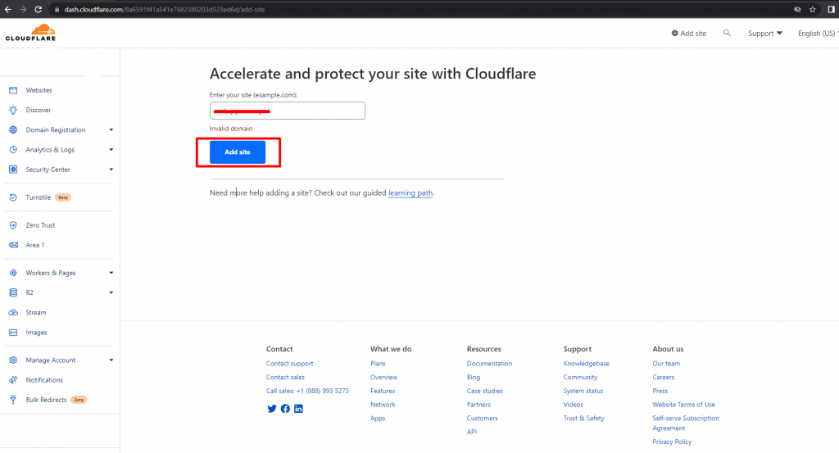Open the Support dropdown in header
Viewport: 839px width, 453px height.
764,34
